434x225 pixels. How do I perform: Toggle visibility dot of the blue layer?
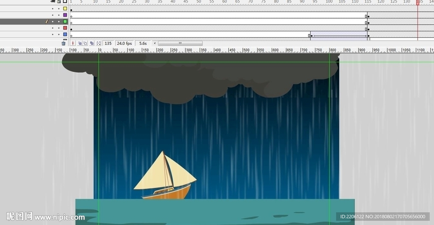(53, 34)
